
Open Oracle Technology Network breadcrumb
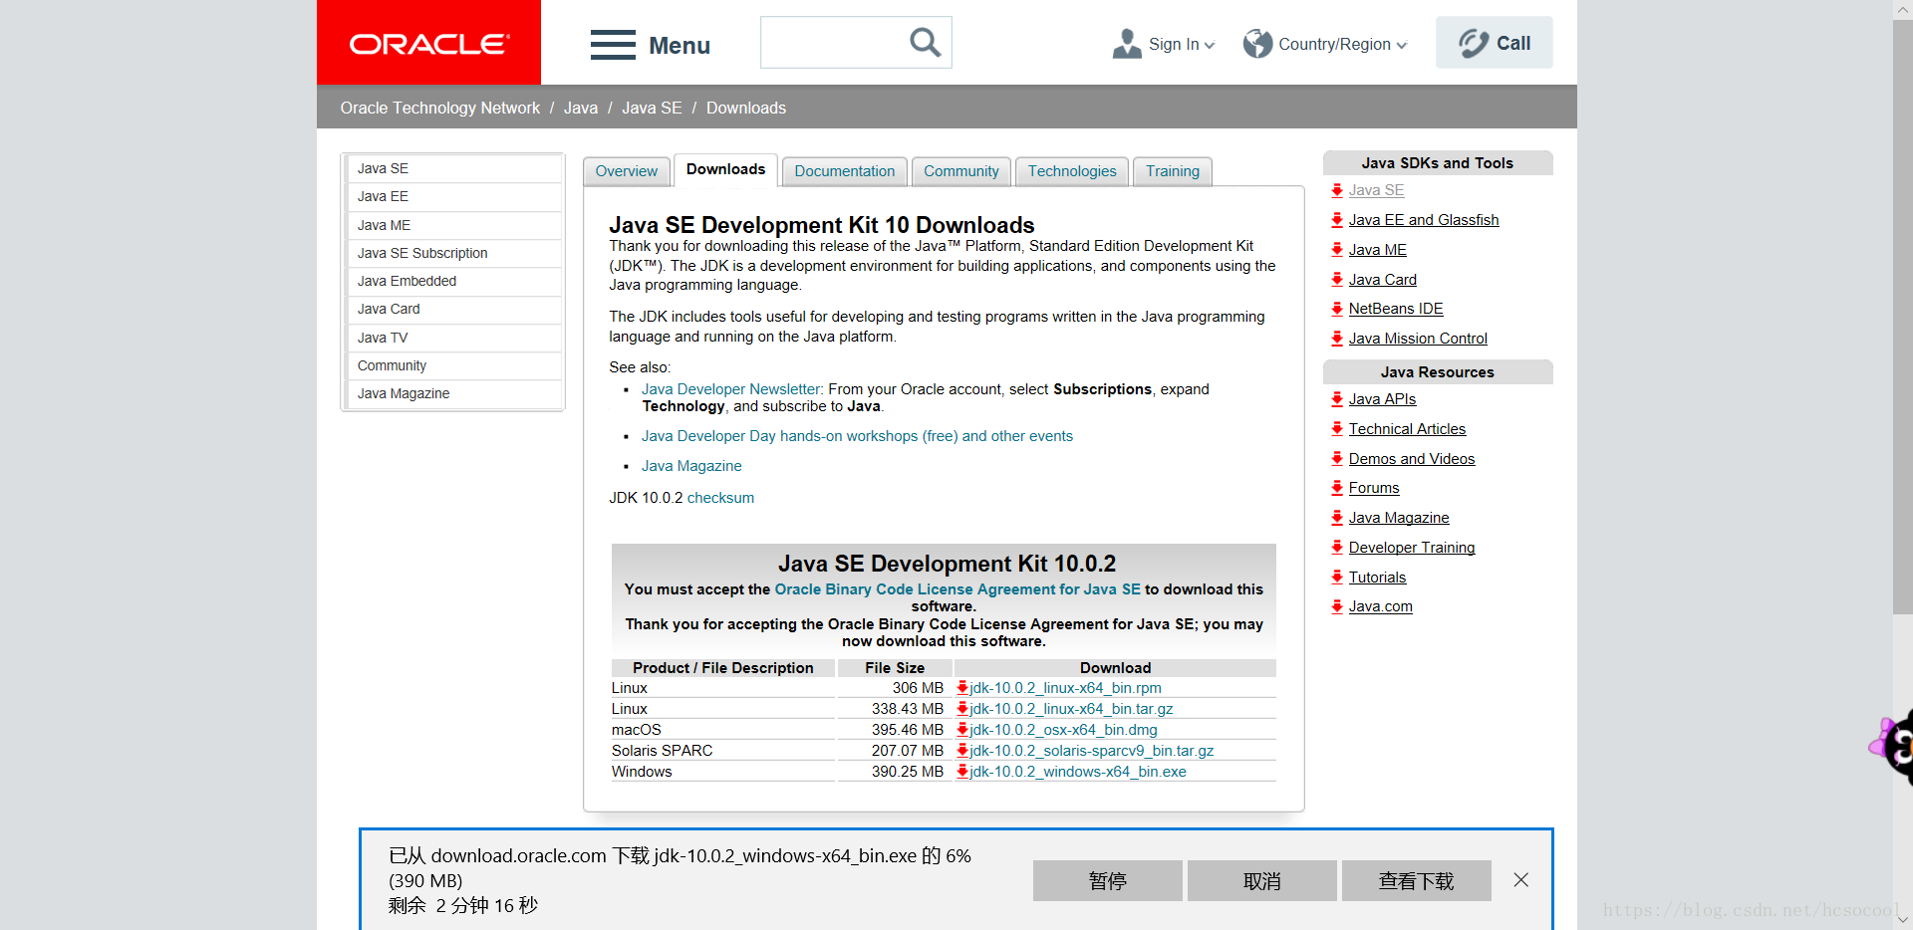click(439, 108)
